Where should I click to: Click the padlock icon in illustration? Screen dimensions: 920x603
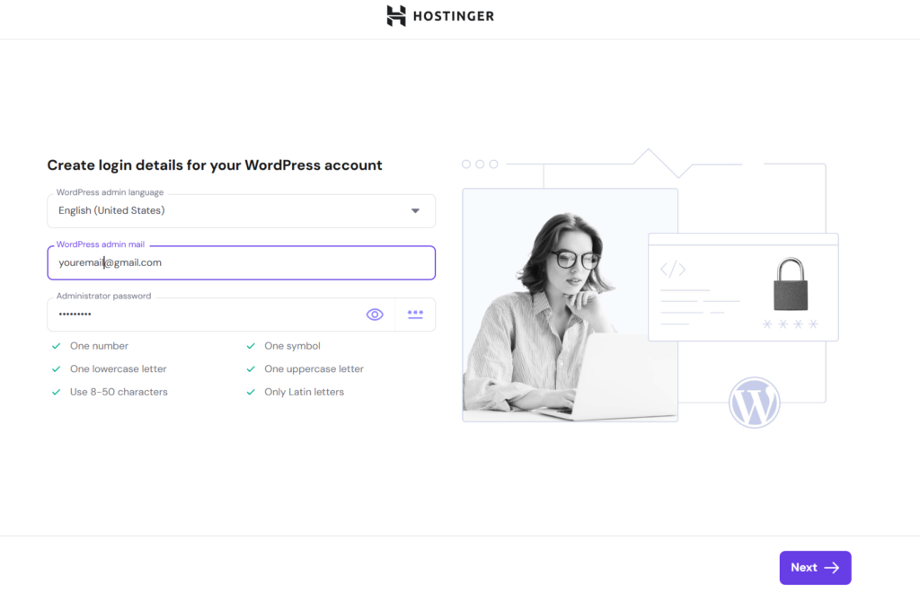[790, 284]
